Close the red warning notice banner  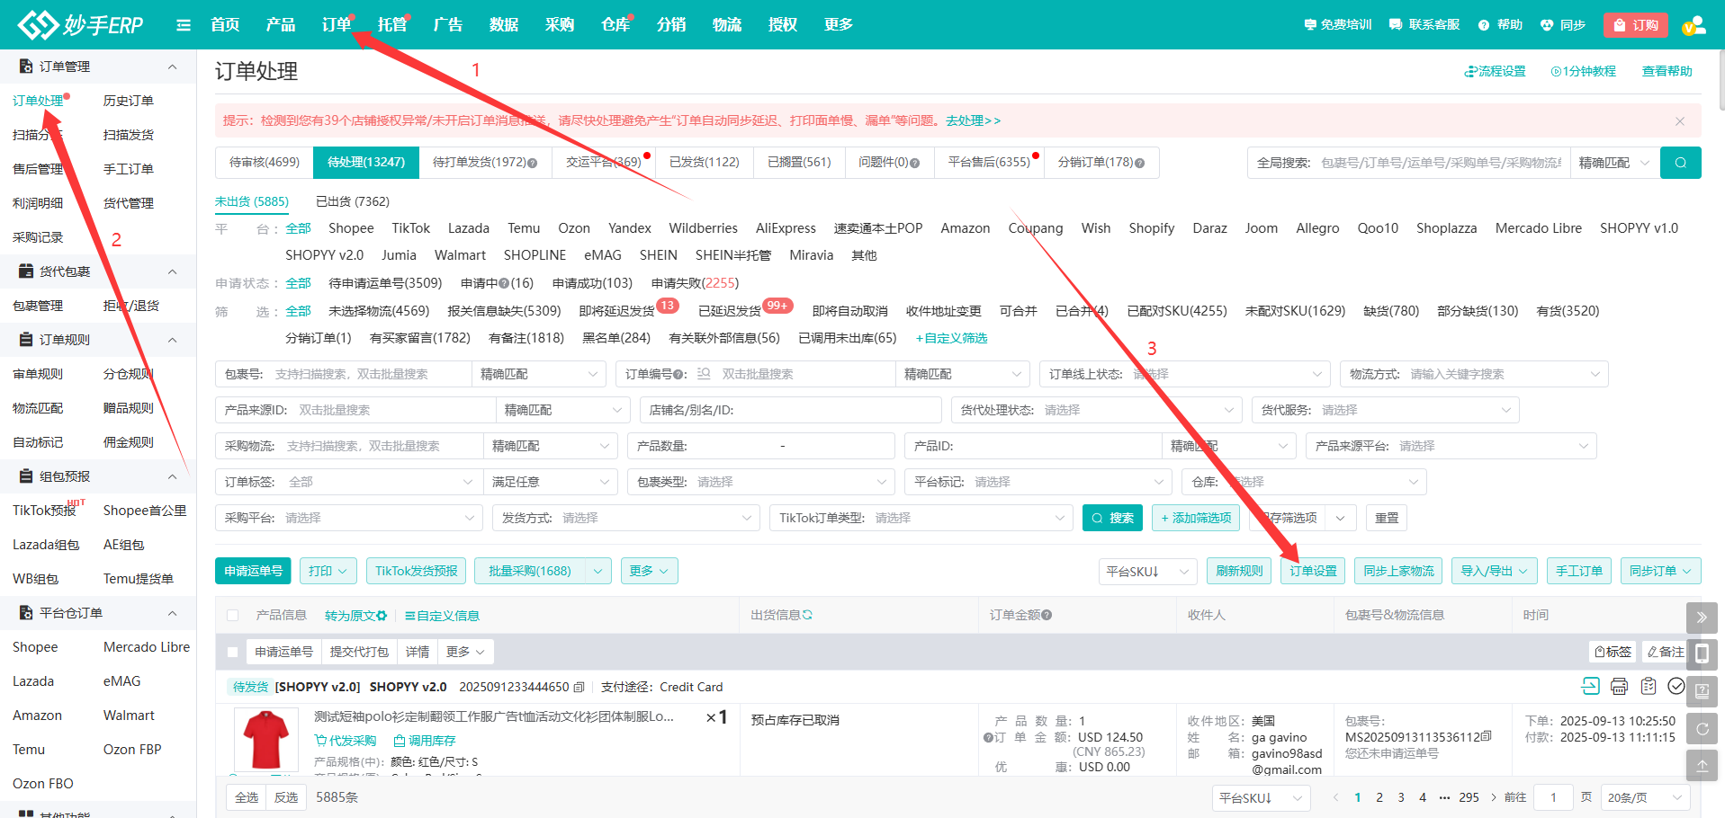[1679, 121]
